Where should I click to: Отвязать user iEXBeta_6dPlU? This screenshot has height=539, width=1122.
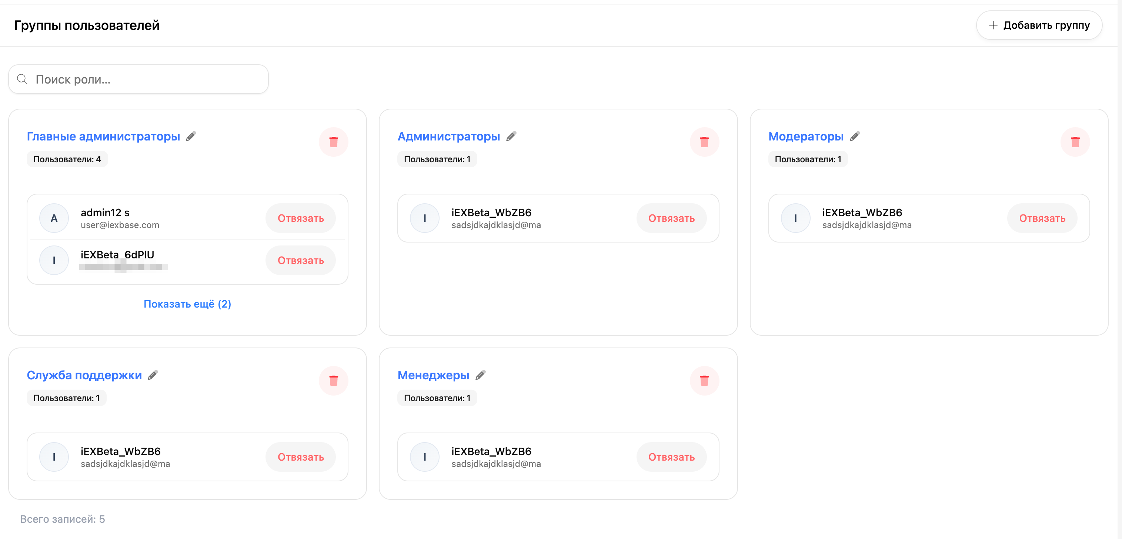301,260
